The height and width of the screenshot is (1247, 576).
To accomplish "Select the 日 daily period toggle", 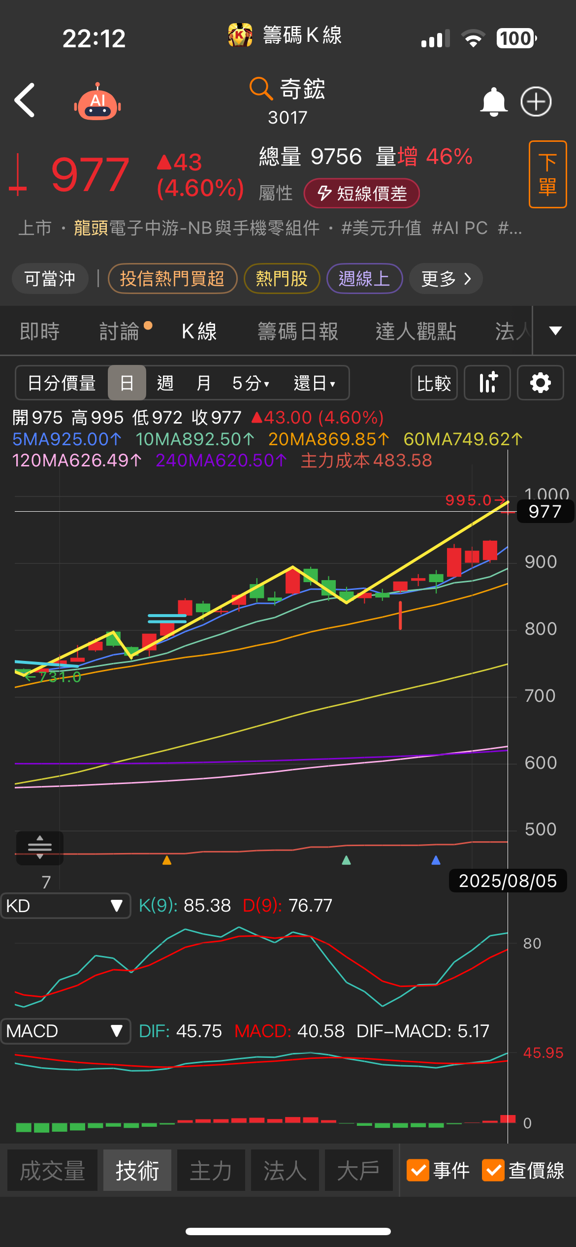I will coord(127,383).
